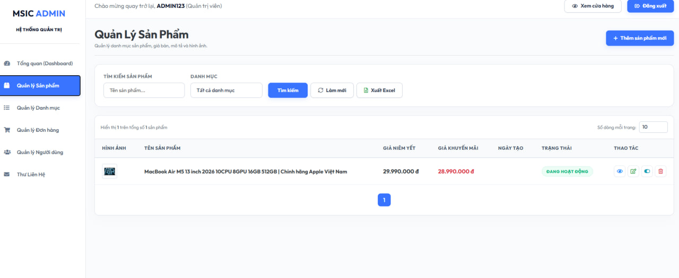Click the Làm mới refresh button

(x=332, y=90)
